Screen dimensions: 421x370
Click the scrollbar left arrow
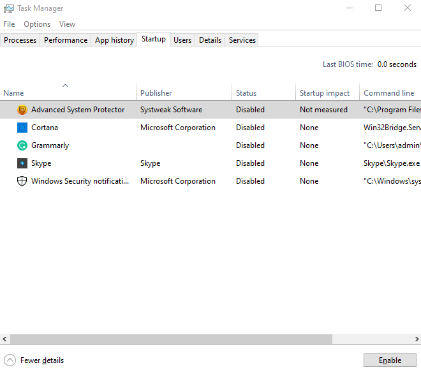[x=4, y=339]
